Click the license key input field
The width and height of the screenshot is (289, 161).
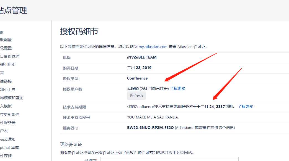pyautogui.click(x=169, y=159)
